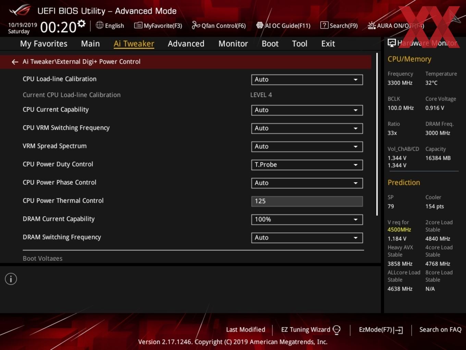Viewport: 466px width, 350px height.
Task: Click the Hardware Monitor display icon
Action: (392, 43)
